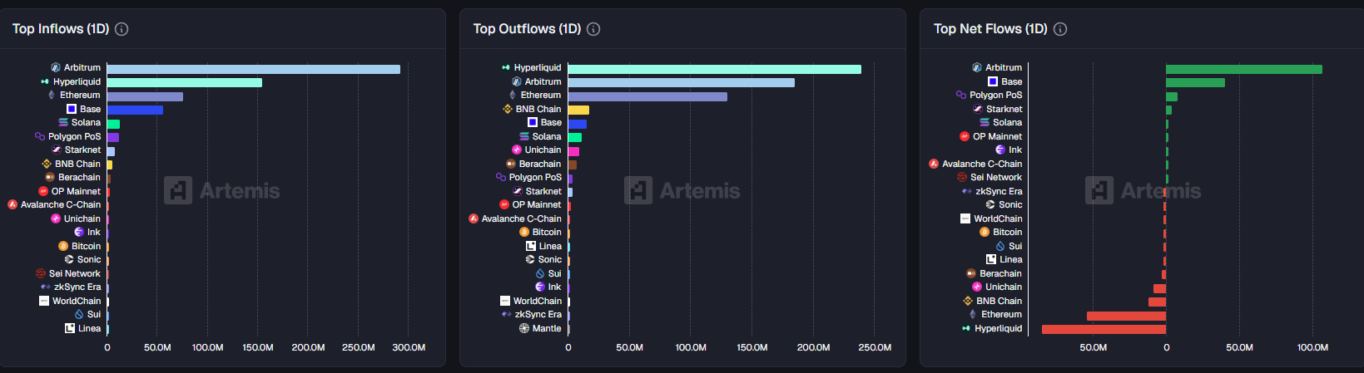Click the Sei Network icon in Top Inflows
Viewport: 1364px width, 373px height.
click(41, 273)
